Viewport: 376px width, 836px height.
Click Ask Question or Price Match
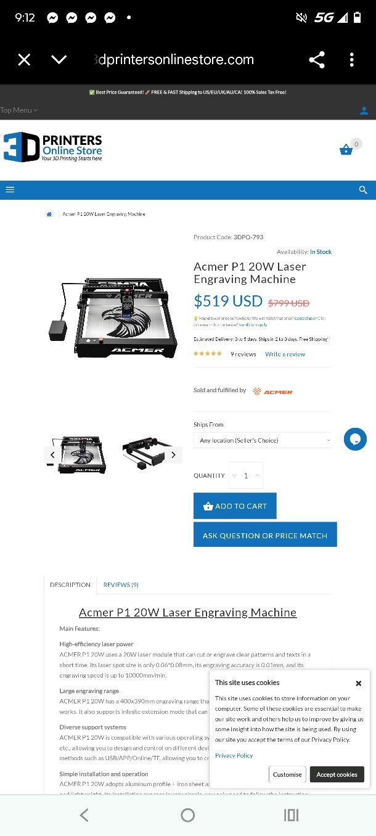tap(265, 535)
